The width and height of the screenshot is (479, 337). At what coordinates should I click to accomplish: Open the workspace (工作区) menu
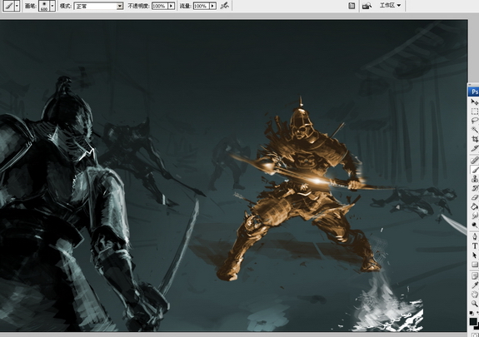tap(390, 6)
